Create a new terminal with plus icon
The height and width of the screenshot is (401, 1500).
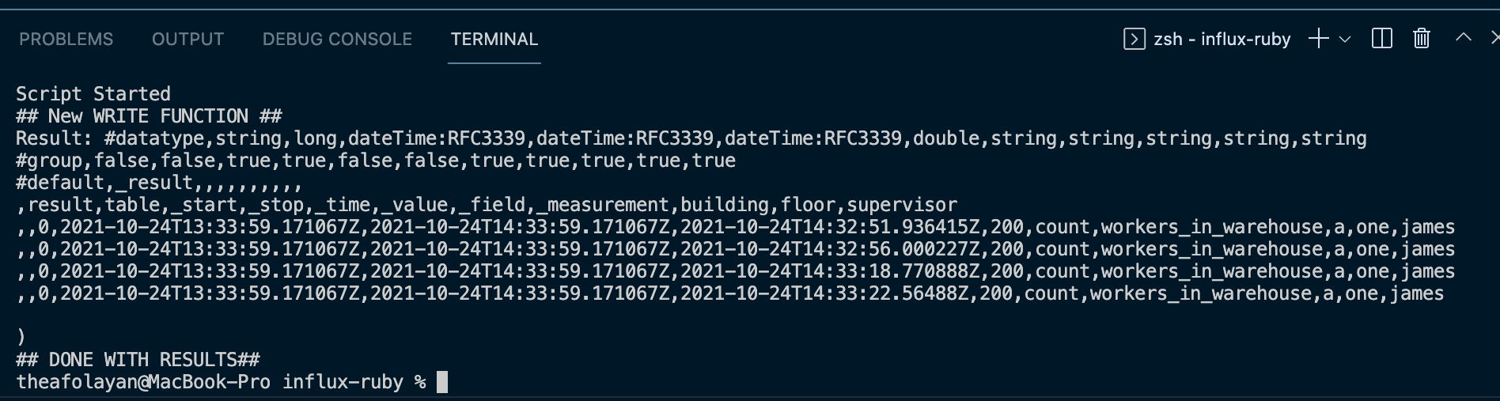[x=1318, y=39]
